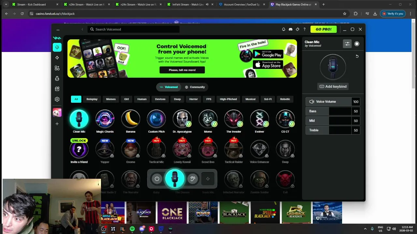417x234 pixels.
Task: Open the Google Play badge in banner
Action: tap(268, 54)
